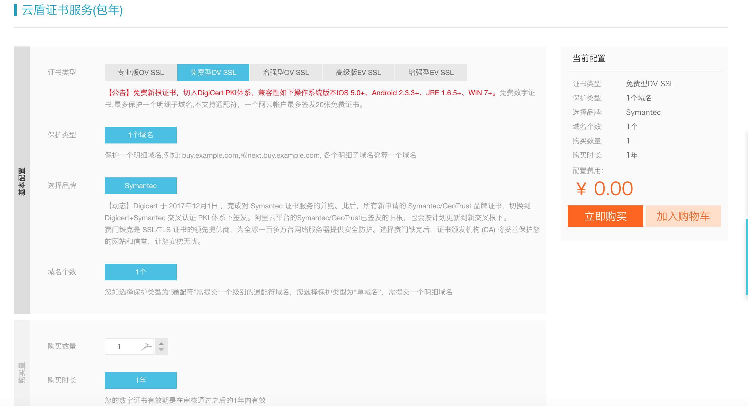Viewport: 748px width, 406px height.
Task: Click the 购买量 vertical section label
Action: 22,372
